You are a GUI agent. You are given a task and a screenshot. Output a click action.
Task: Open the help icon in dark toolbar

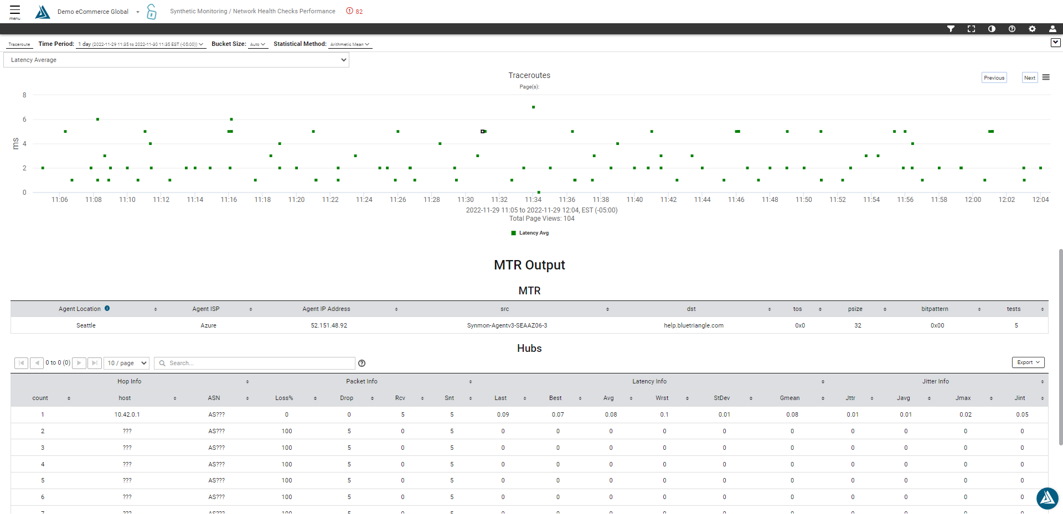coord(1012,29)
